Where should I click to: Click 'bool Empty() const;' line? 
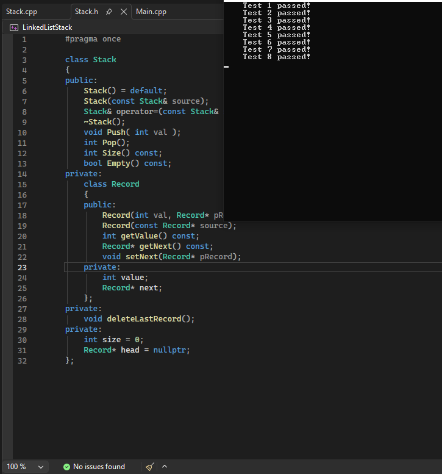coord(127,163)
